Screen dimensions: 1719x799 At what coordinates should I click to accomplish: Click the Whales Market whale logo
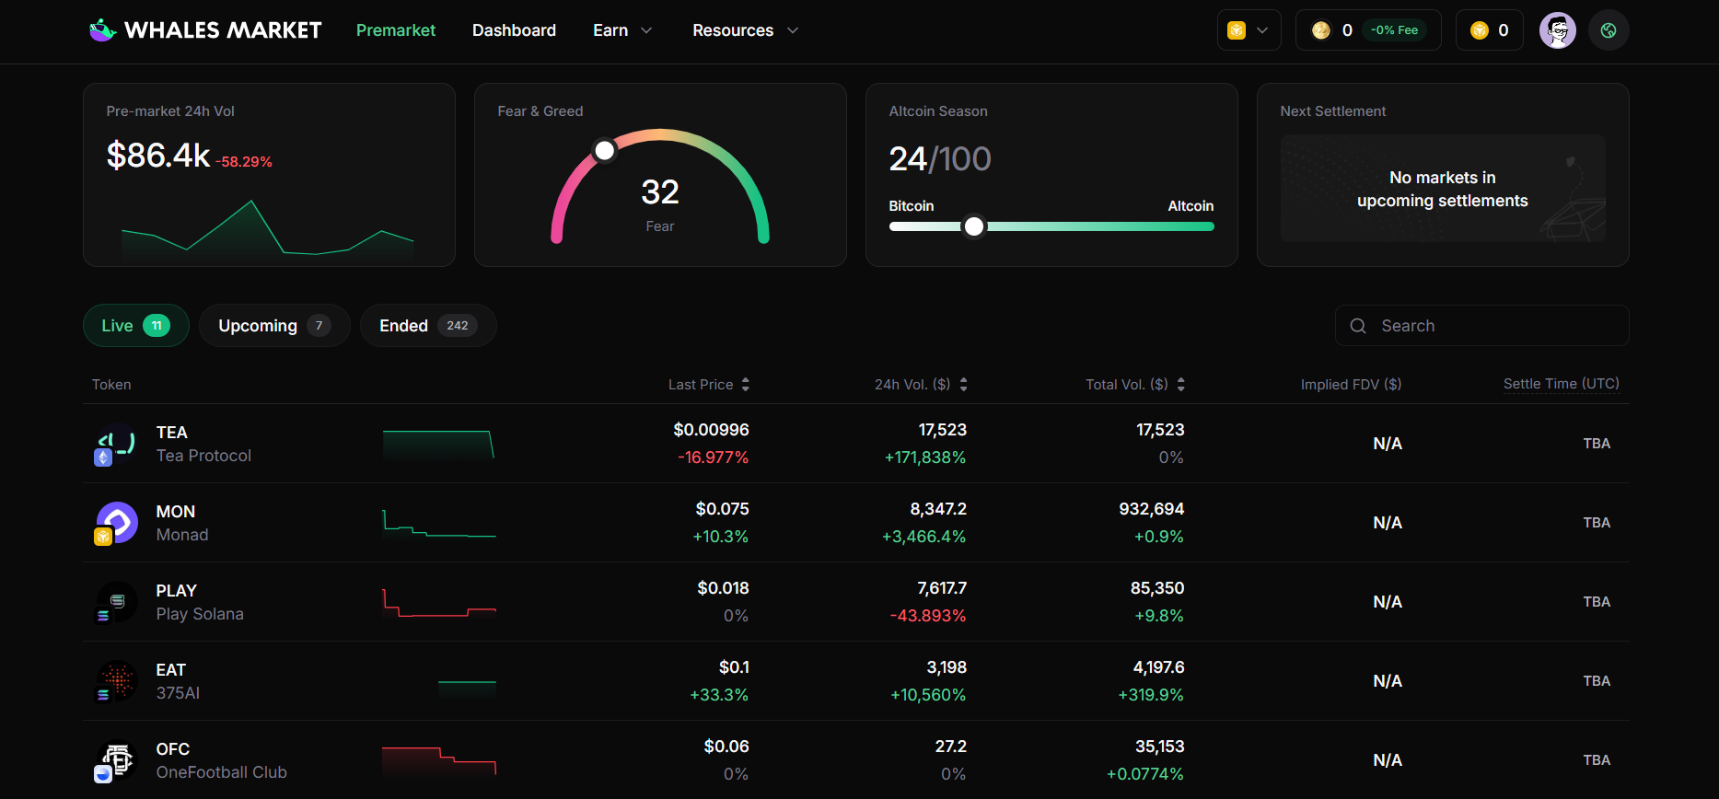tap(102, 30)
